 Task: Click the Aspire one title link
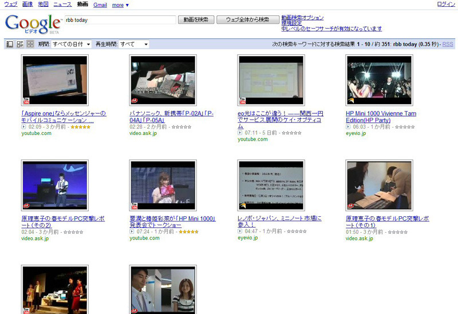coord(64,117)
